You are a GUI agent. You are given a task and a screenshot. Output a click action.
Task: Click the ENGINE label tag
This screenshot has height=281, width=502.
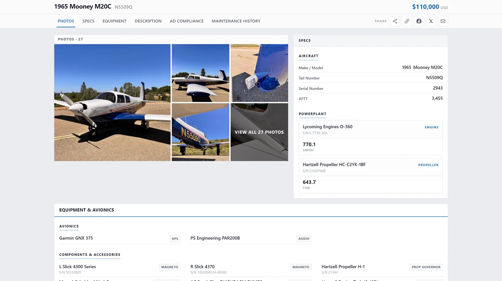click(431, 127)
